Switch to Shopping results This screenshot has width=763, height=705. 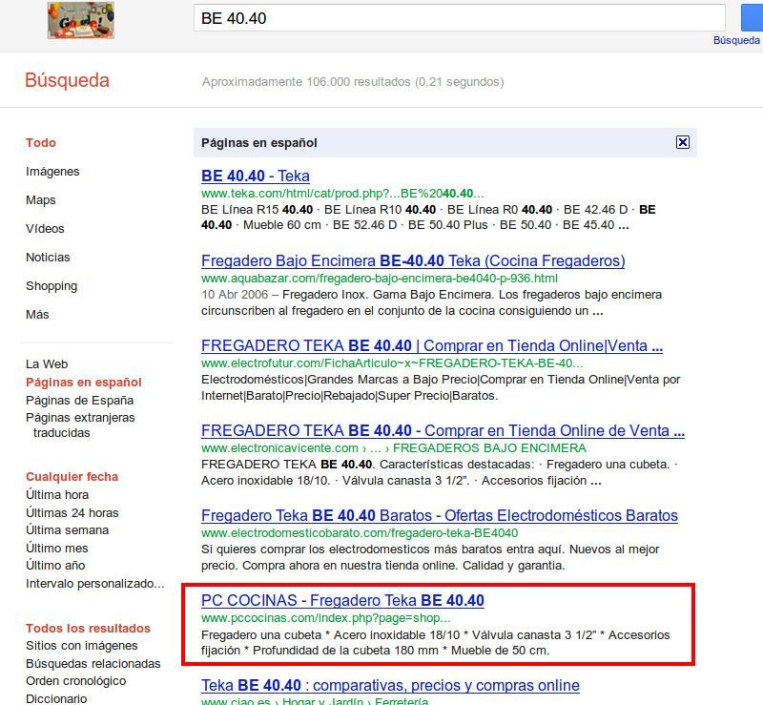pyautogui.click(x=52, y=286)
